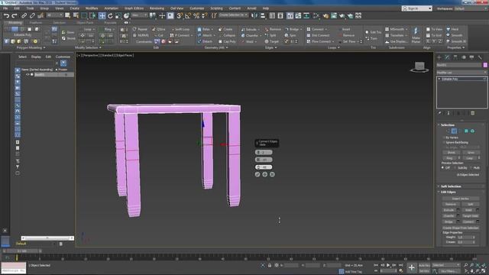
Task: Open the Material Editor icon
Action: tap(316, 15)
